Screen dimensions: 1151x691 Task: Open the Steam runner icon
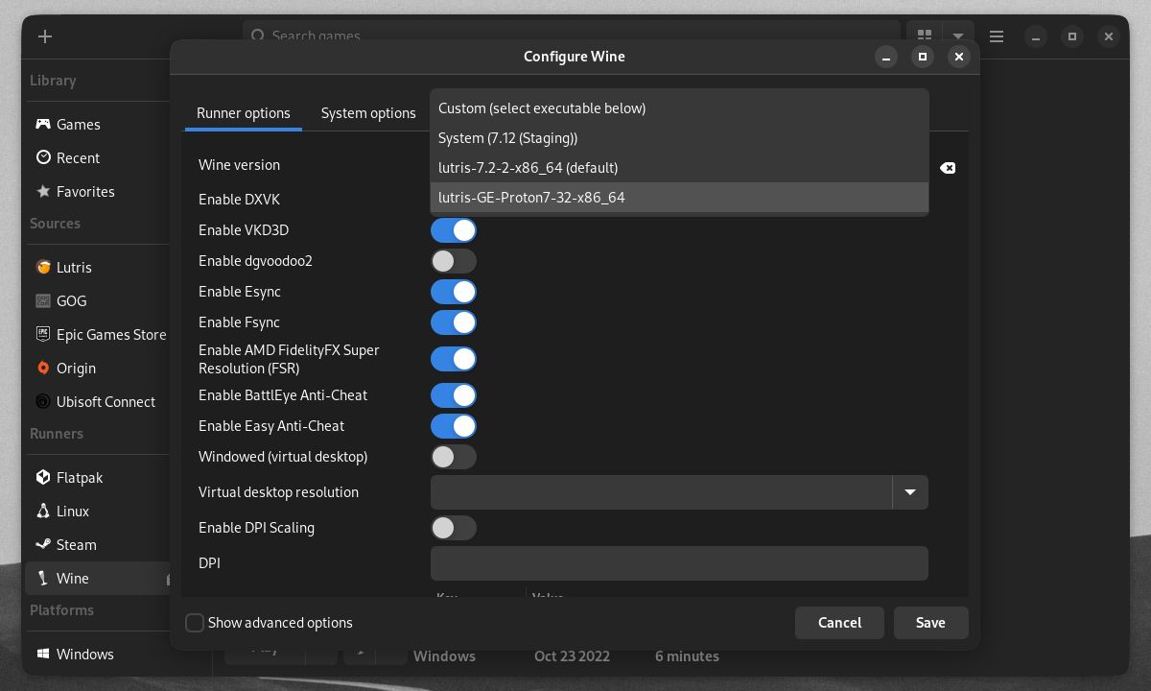[43, 544]
